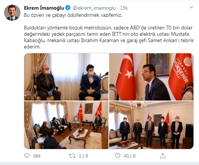Screen dimensions: 199x165
Task: Open the share upload icon
Action: click(163, 156)
